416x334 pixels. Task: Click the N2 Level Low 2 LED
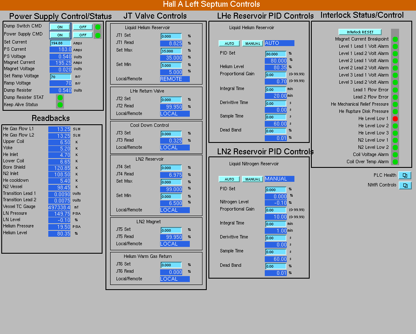pyautogui.click(x=395, y=147)
